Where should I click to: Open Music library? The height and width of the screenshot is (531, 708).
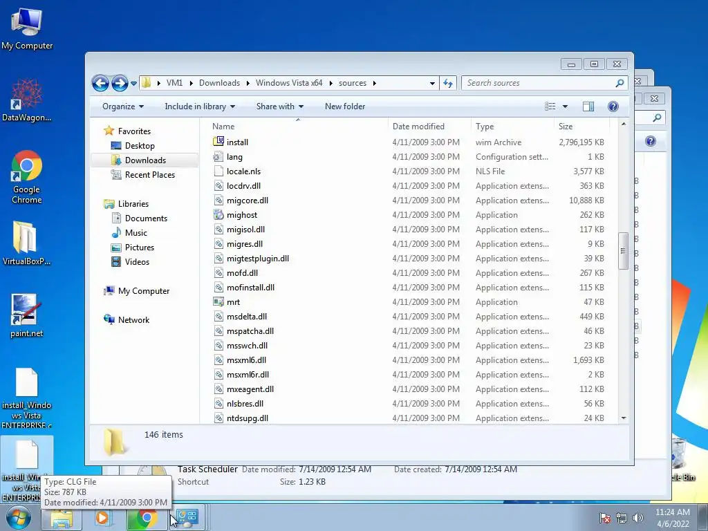coord(136,232)
